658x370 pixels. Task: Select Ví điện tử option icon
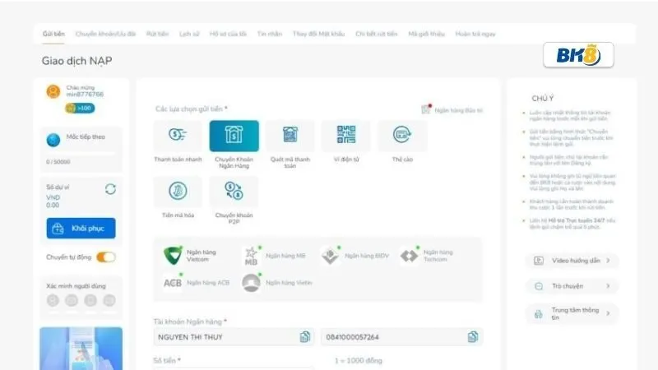click(x=345, y=136)
